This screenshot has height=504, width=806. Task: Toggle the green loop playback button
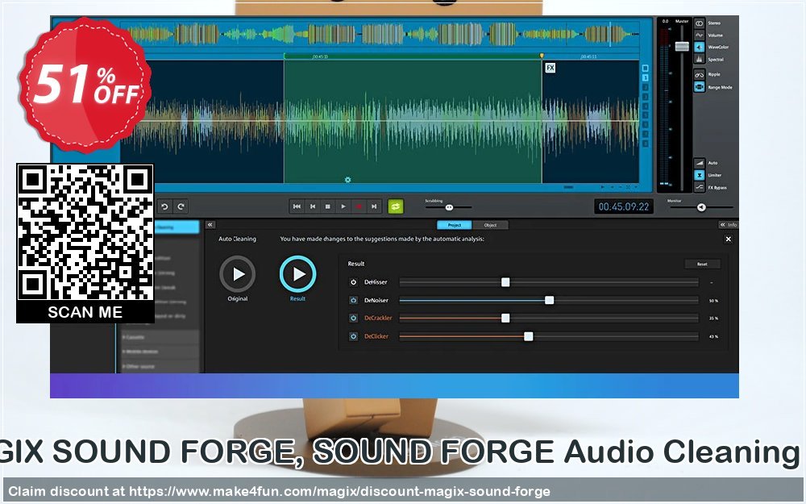coord(395,206)
